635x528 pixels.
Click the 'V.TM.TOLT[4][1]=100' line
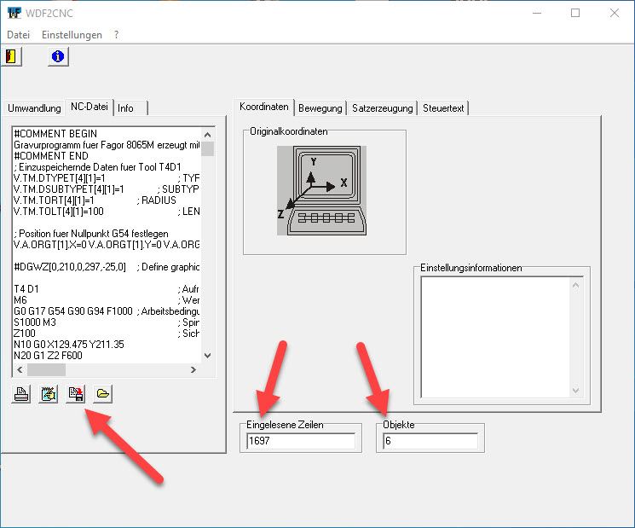[x=107, y=212]
